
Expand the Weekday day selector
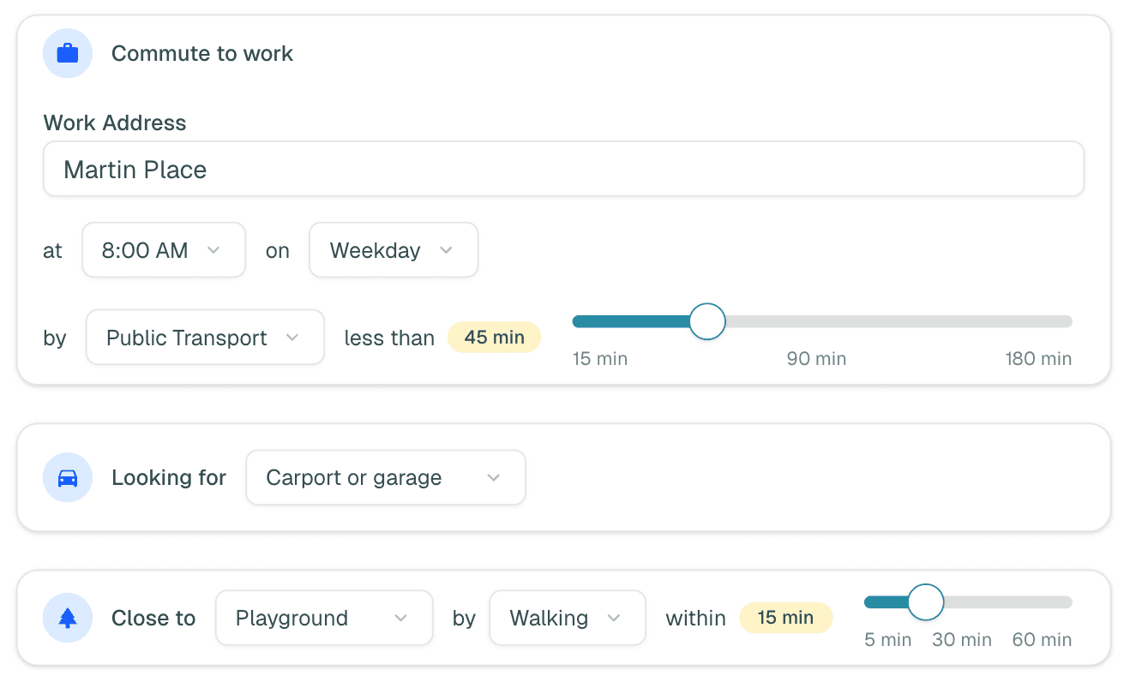click(x=393, y=251)
